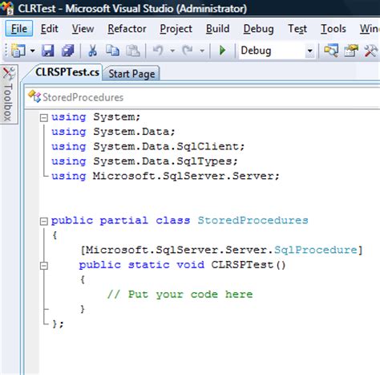The width and height of the screenshot is (380, 375).
Task: Collapse the using directives block
Action: [43, 118]
